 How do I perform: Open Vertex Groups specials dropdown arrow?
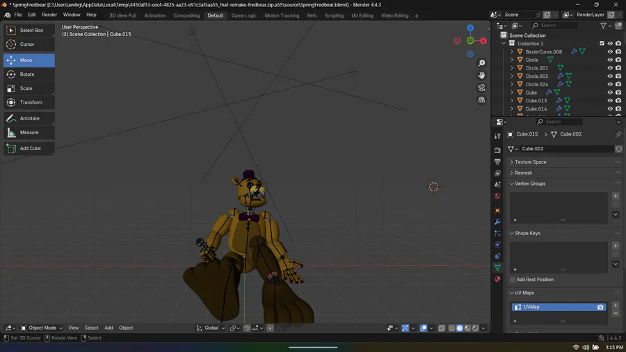point(616,214)
